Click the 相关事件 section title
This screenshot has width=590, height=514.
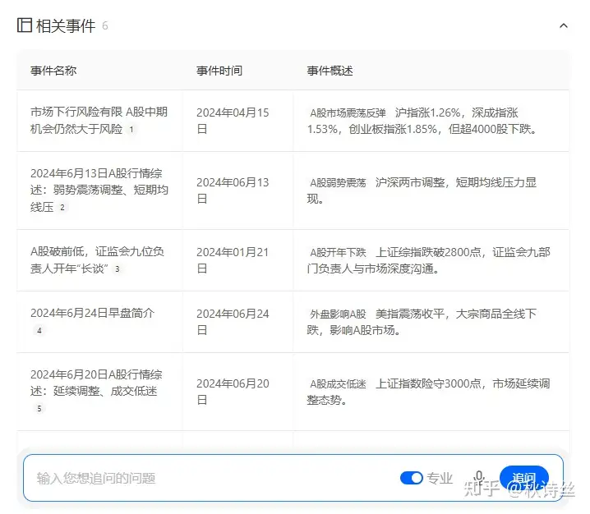[x=66, y=25]
